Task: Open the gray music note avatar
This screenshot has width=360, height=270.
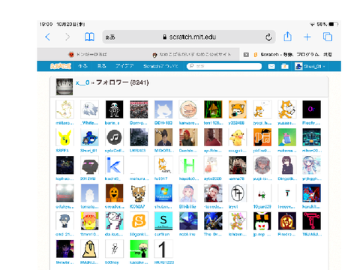Action: pos(114,137)
